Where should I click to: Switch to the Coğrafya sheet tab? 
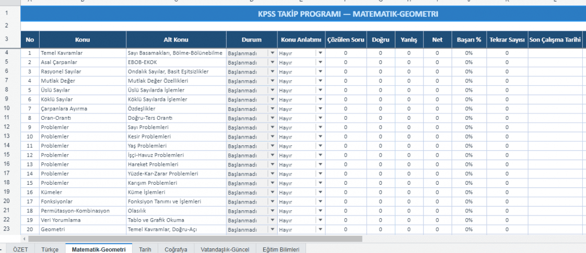pos(175,250)
